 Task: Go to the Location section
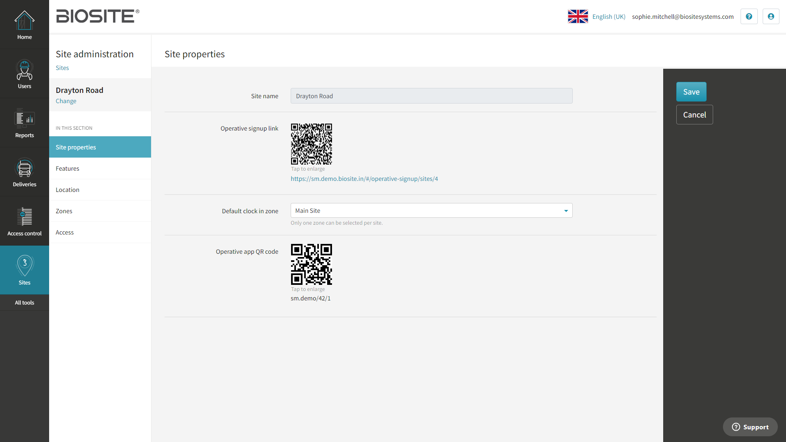(100, 189)
